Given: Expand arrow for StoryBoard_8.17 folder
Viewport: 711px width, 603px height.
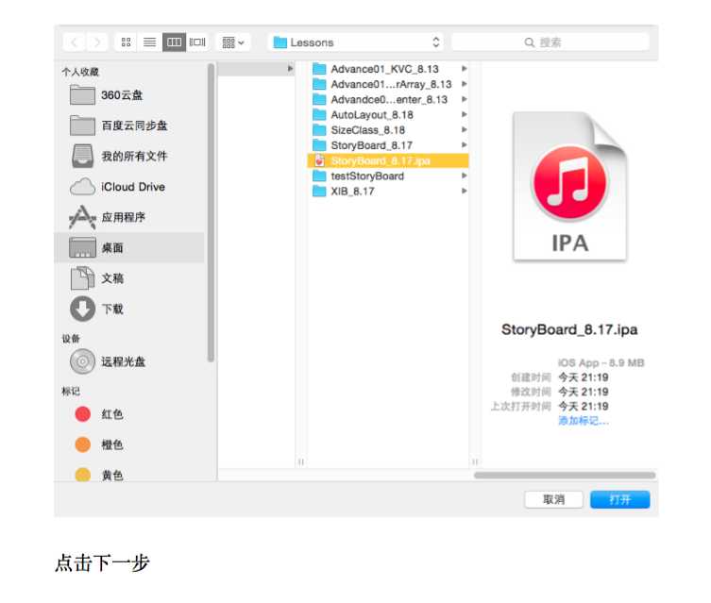Looking at the screenshot, I should tap(464, 145).
